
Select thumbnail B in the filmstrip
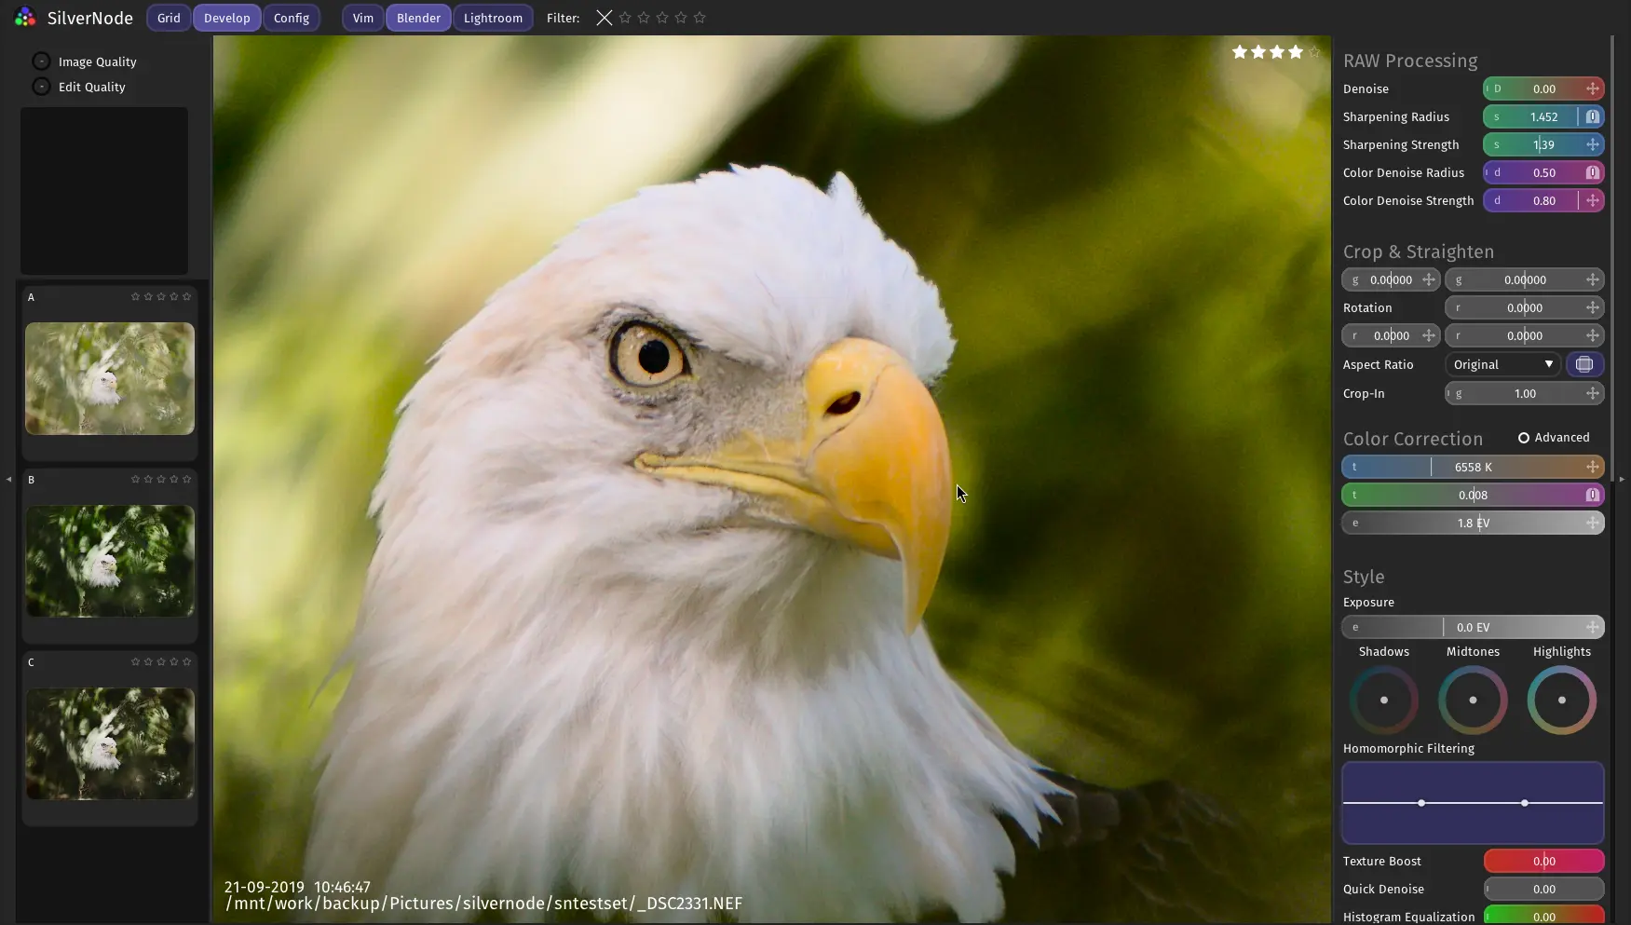click(109, 561)
